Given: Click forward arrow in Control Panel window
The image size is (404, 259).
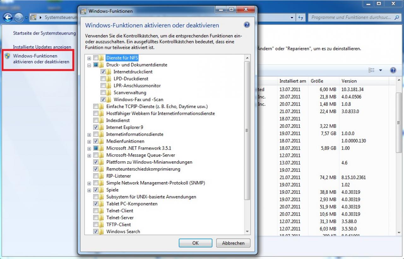Looking at the screenshot, I should (x=19, y=17).
